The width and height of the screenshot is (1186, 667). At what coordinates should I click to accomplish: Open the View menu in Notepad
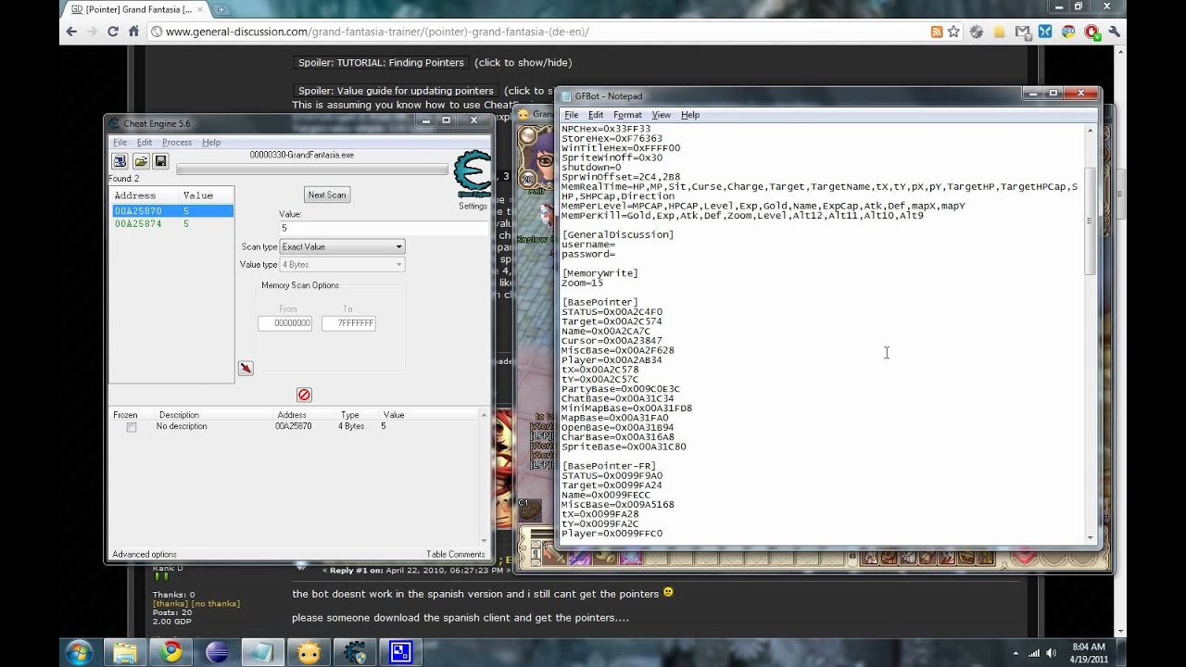tap(661, 115)
